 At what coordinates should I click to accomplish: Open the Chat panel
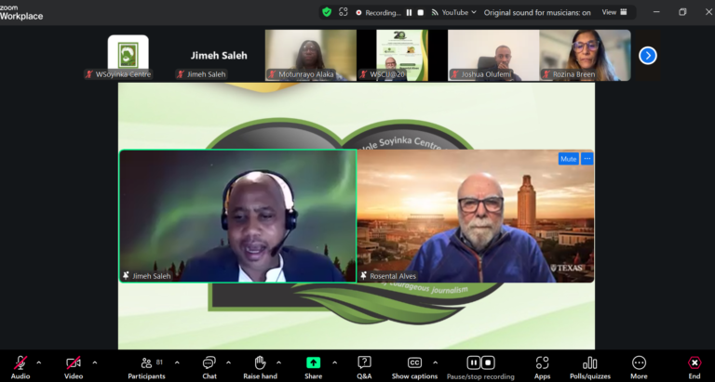pyautogui.click(x=209, y=367)
